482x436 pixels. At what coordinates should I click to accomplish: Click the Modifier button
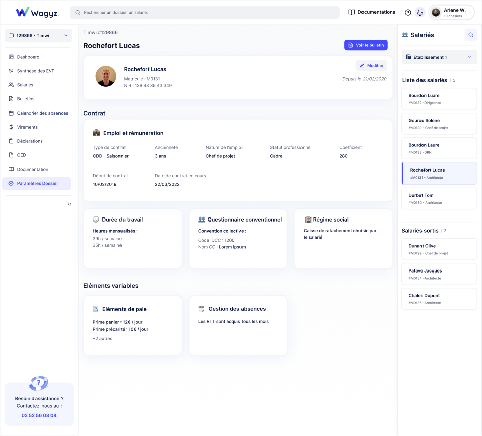372,65
